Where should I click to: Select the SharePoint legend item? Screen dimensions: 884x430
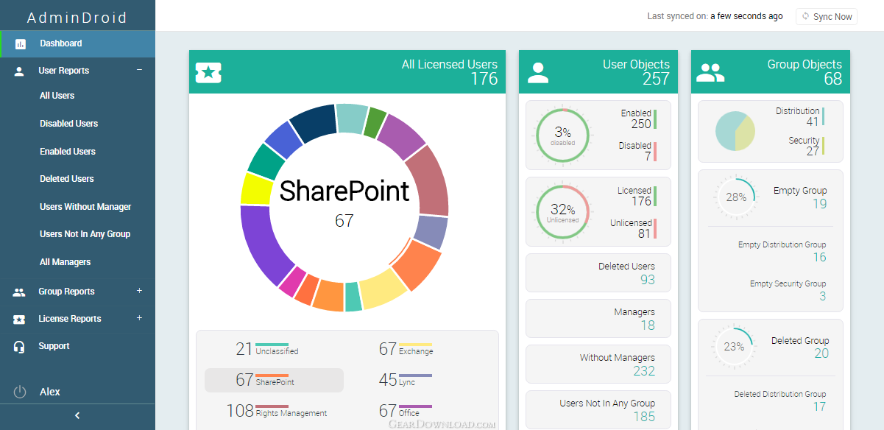point(274,380)
